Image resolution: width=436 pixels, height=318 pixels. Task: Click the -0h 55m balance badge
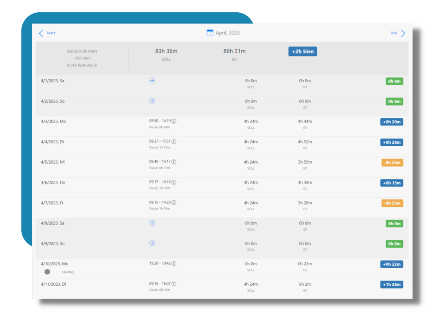[x=392, y=203]
